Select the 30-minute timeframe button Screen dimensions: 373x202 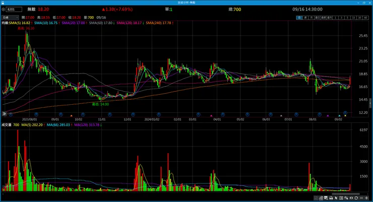coord(360,18)
